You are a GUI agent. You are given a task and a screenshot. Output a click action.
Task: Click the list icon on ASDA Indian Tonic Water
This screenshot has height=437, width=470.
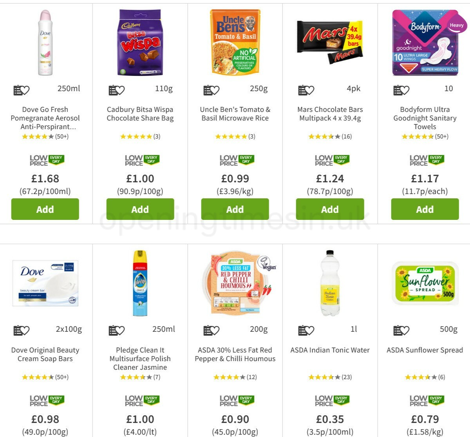coord(302,330)
